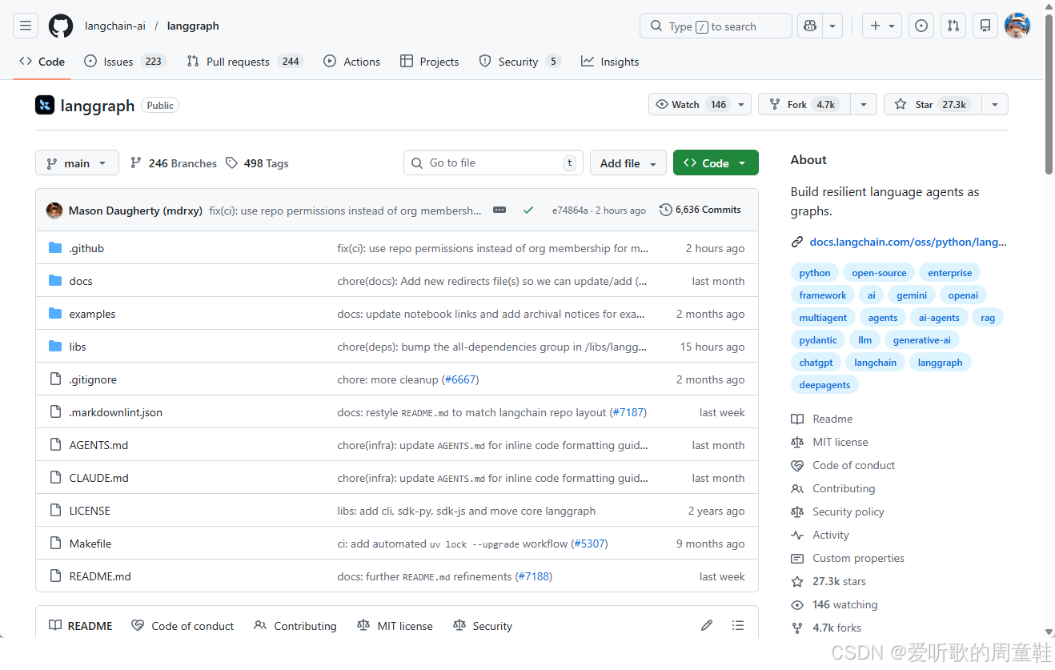Image resolution: width=1055 pixels, height=670 pixels.
Task: Expand the create new plus dropdown
Action: pos(882,26)
